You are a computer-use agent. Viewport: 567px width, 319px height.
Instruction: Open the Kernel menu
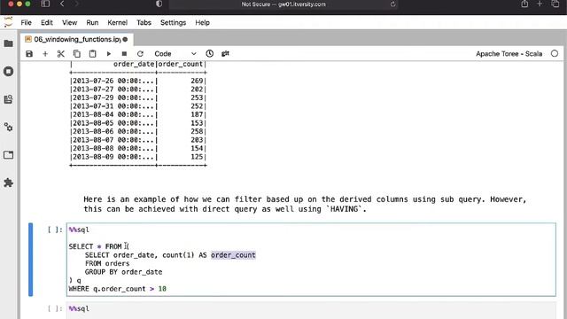(x=118, y=22)
